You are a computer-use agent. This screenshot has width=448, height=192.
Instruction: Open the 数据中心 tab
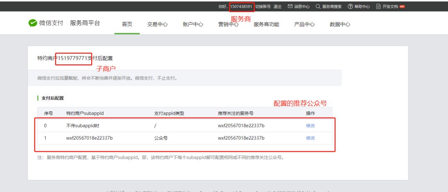point(340,25)
